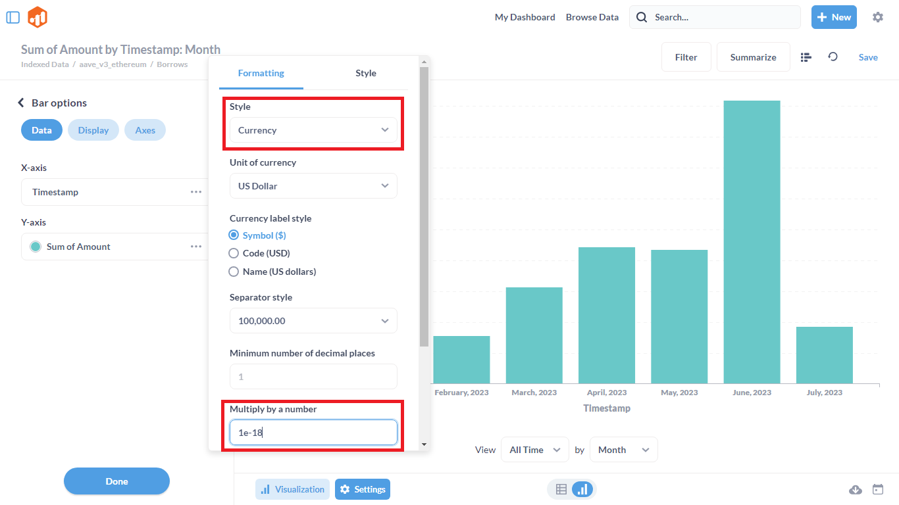This screenshot has width=899, height=505.
Task: Switch to the Style tab
Action: point(365,73)
